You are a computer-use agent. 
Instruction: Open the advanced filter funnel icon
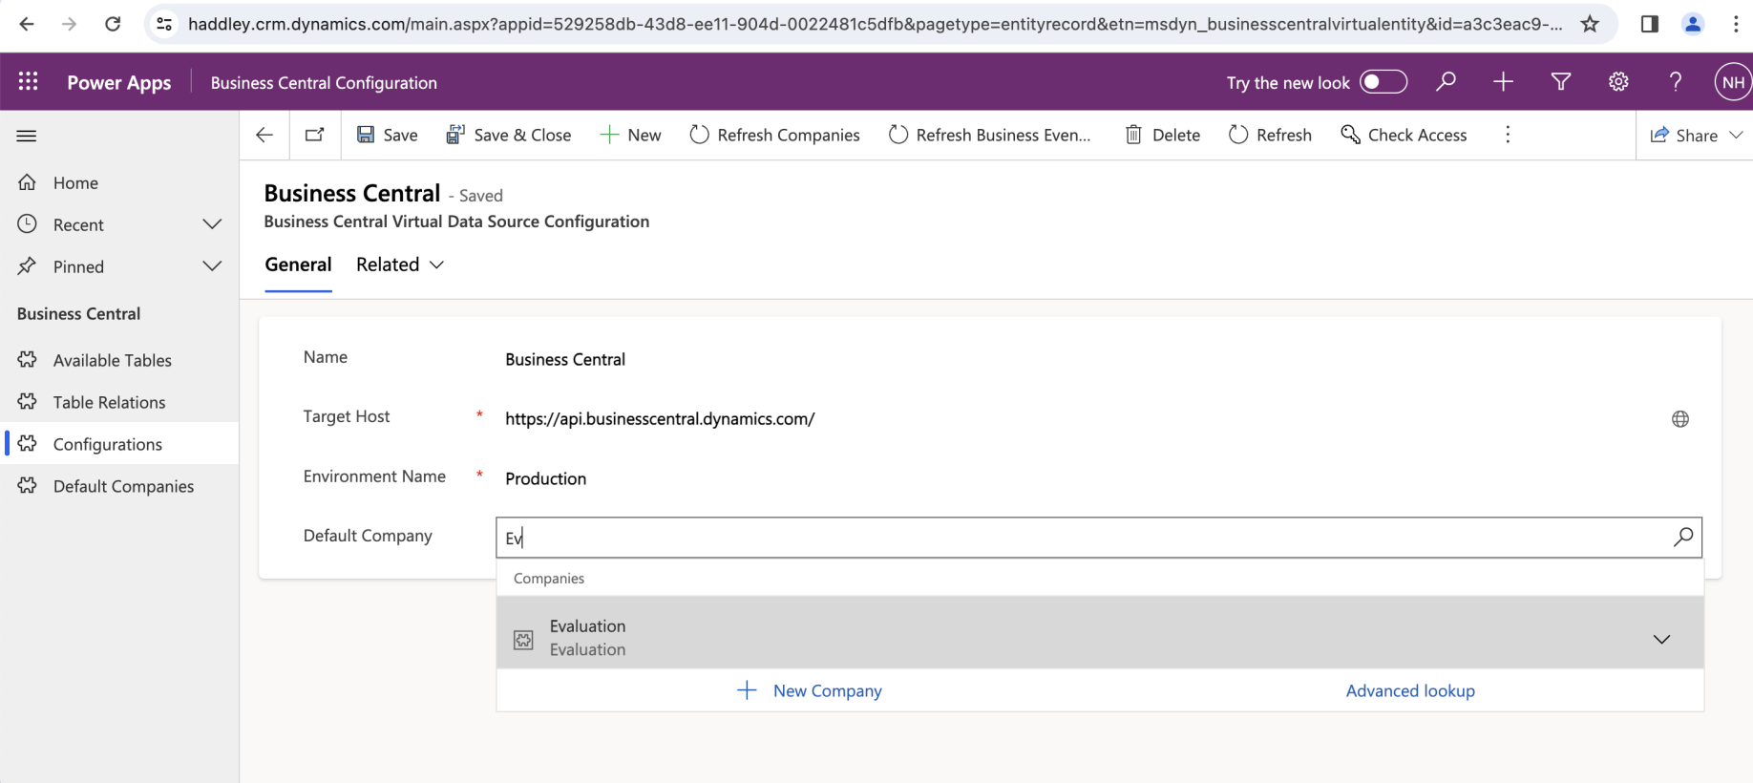[1560, 82]
